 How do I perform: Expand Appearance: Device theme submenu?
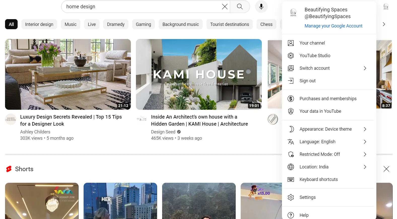point(365,129)
